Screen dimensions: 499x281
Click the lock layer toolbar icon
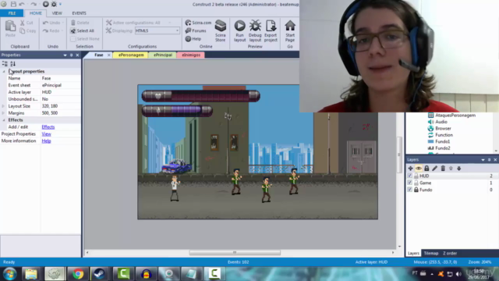point(426,169)
